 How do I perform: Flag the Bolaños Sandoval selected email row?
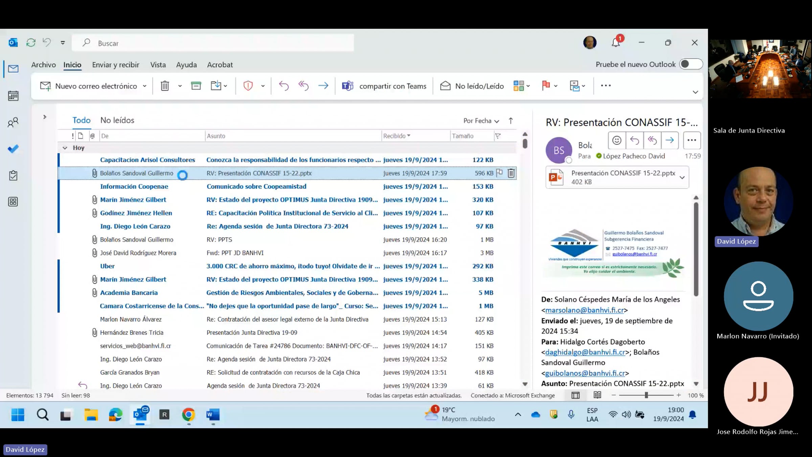[499, 173]
